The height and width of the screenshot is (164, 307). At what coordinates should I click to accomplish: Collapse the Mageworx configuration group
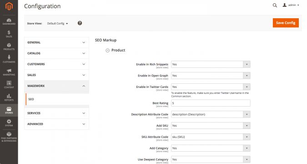[x=56, y=86]
